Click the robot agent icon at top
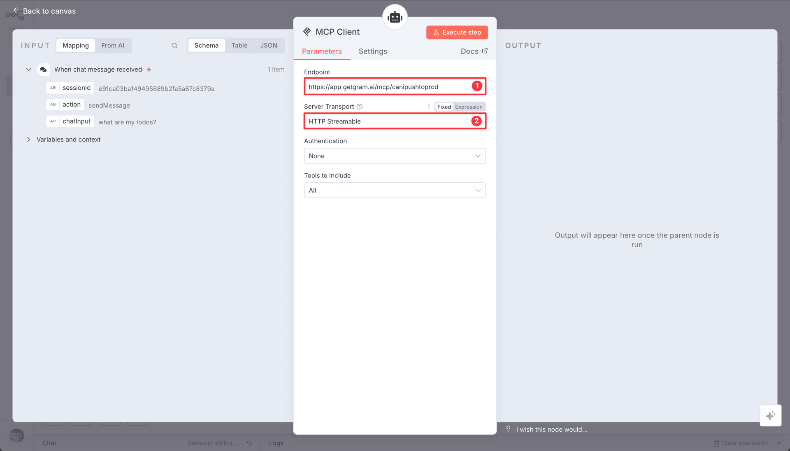Image resolution: width=790 pixels, height=451 pixels. [x=395, y=17]
